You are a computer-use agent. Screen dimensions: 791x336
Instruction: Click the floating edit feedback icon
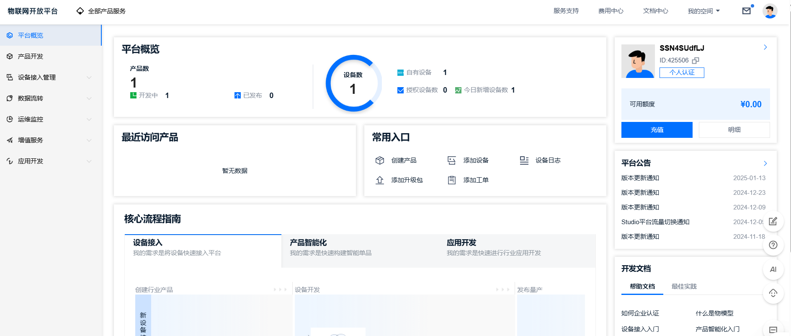click(773, 221)
